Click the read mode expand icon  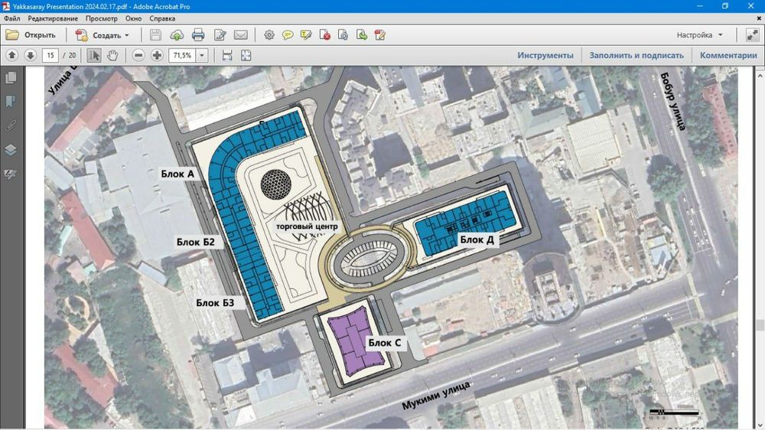point(752,35)
